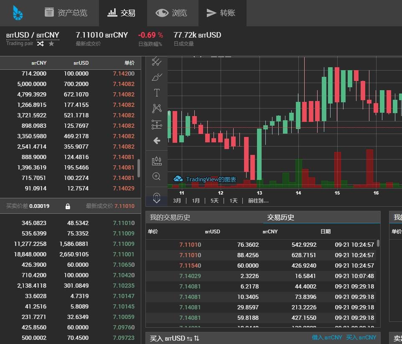The image size is (402, 344).
Task: Select the XABCD pattern tool
Action: click(x=157, y=109)
